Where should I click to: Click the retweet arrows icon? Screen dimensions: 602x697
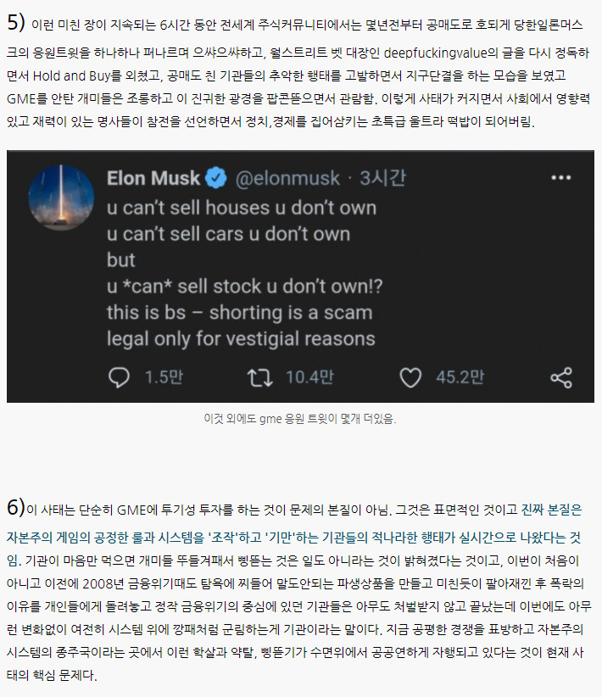[x=258, y=377]
